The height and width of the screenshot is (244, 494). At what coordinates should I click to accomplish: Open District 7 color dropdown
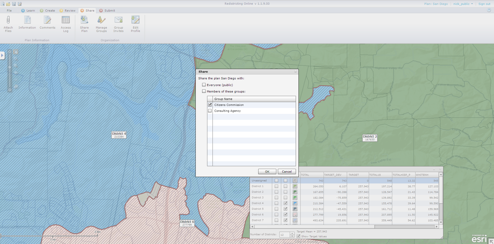coord(295,220)
